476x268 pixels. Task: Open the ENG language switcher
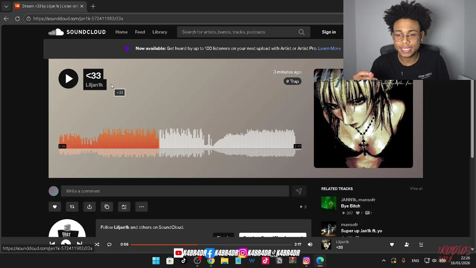coord(415,261)
